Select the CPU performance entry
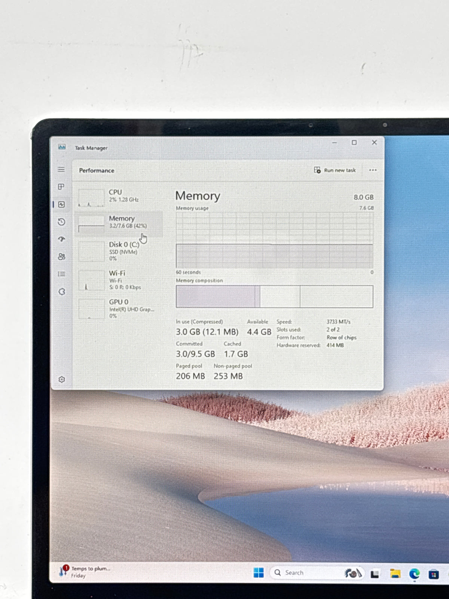Image resolution: width=449 pixels, height=599 pixels. point(119,198)
